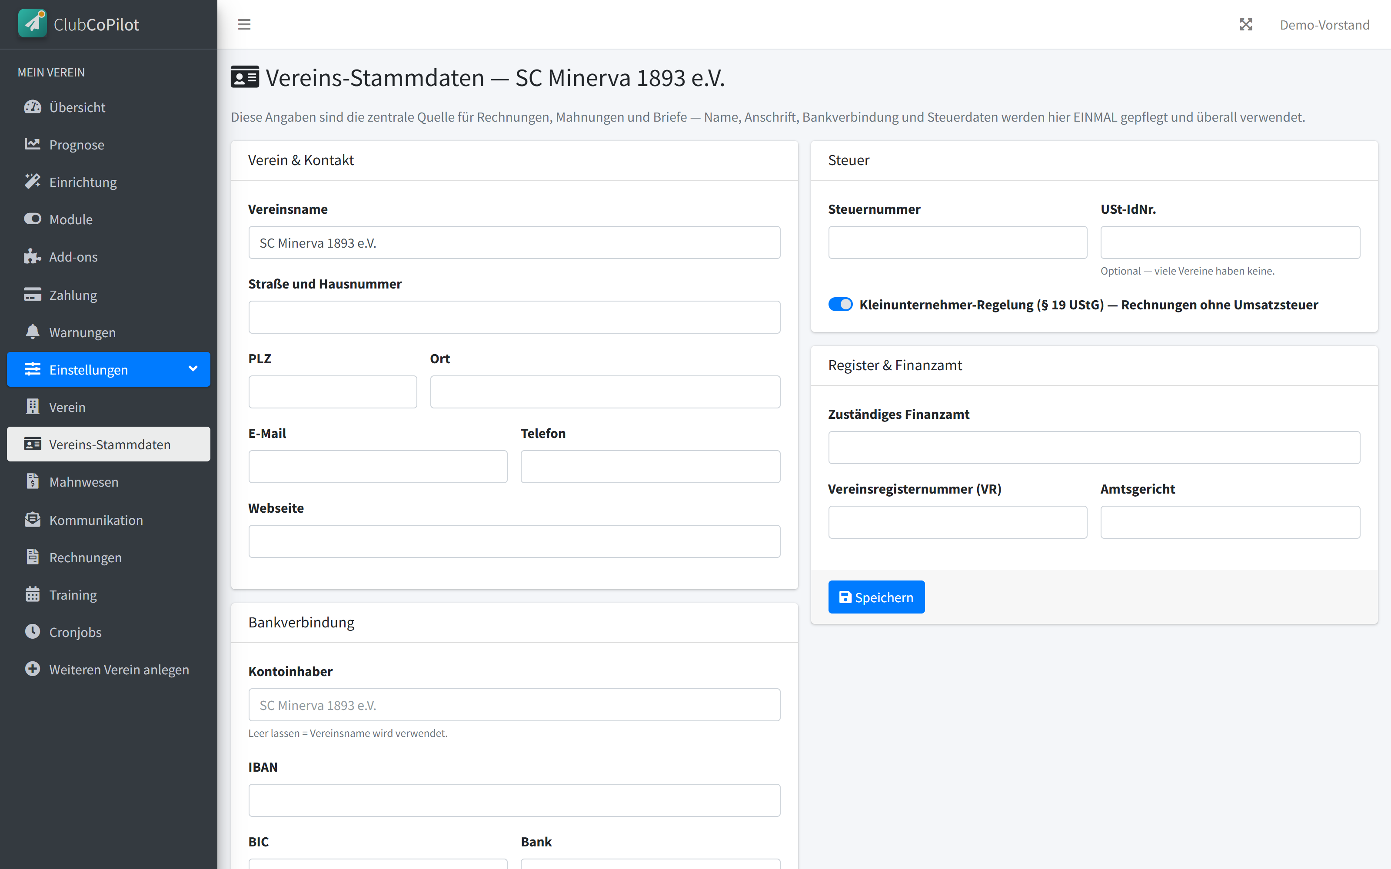Click the Add-ons puzzle piece icon
The width and height of the screenshot is (1391, 869).
pos(33,256)
